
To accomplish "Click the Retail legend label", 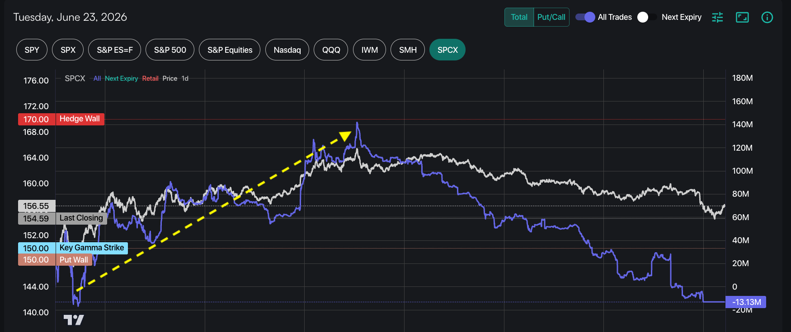I will tap(150, 78).
